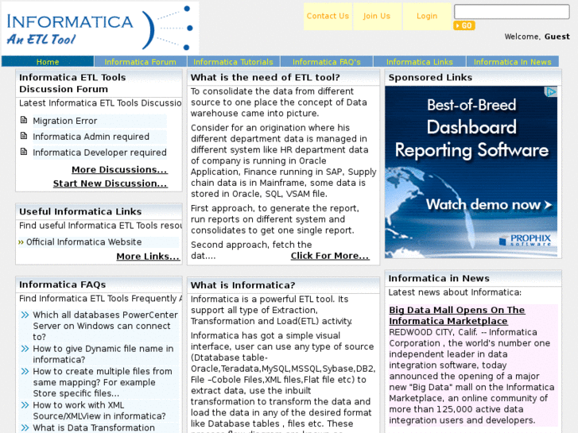578x433 pixels.
Task: Click the orange GO search button
Action: pyautogui.click(x=464, y=25)
